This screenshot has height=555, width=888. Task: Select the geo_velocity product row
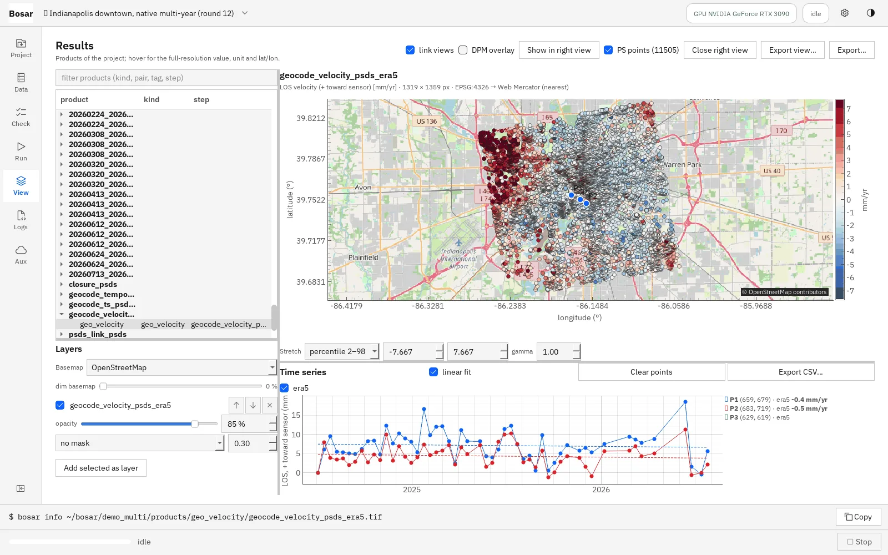164,324
